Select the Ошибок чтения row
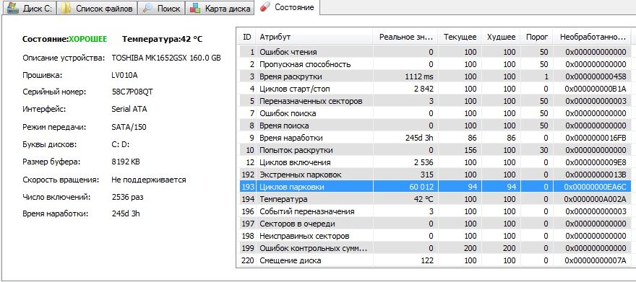The width and height of the screenshot is (636, 282). pyautogui.click(x=434, y=52)
